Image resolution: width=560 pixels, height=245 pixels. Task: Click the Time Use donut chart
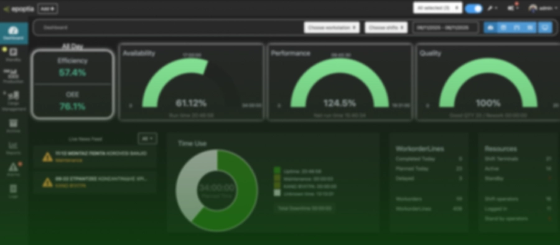pyautogui.click(x=217, y=190)
